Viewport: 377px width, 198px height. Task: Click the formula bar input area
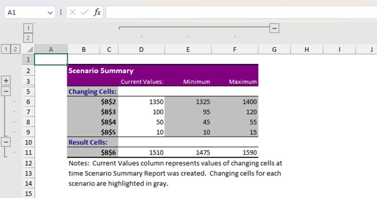[241, 12]
